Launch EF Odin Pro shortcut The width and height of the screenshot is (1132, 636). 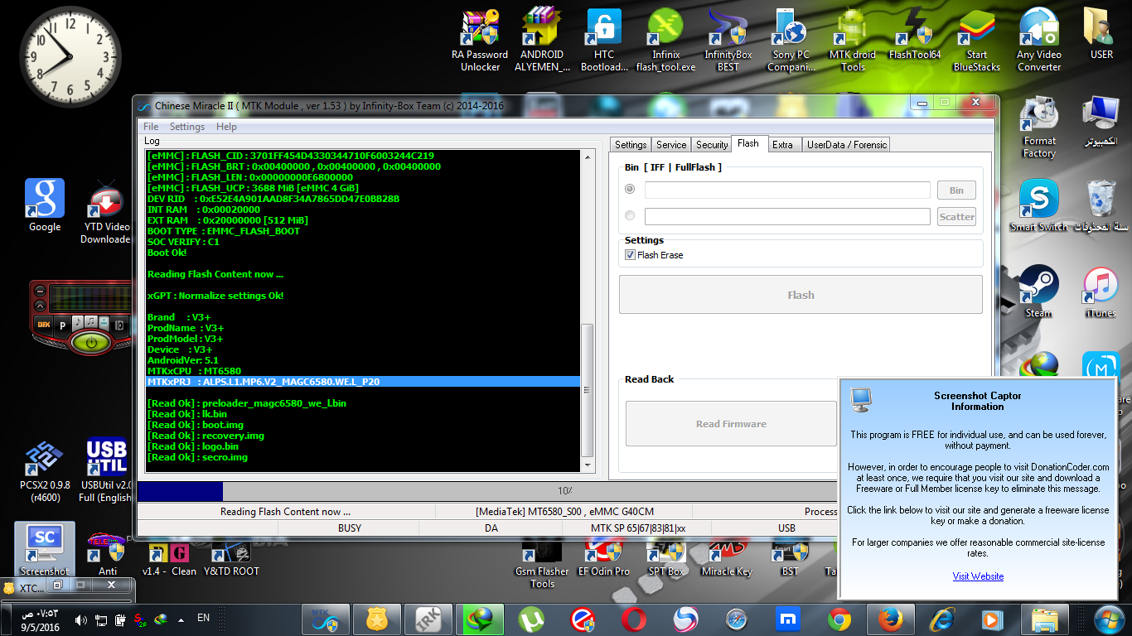coord(604,556)
